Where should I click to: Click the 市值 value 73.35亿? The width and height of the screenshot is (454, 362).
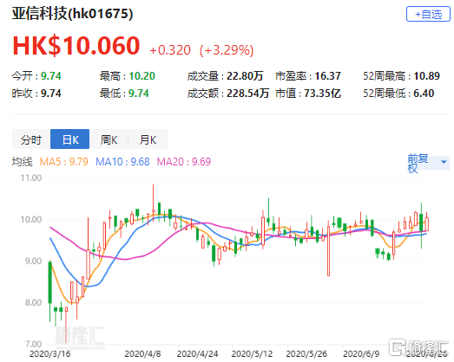(322, 94)
